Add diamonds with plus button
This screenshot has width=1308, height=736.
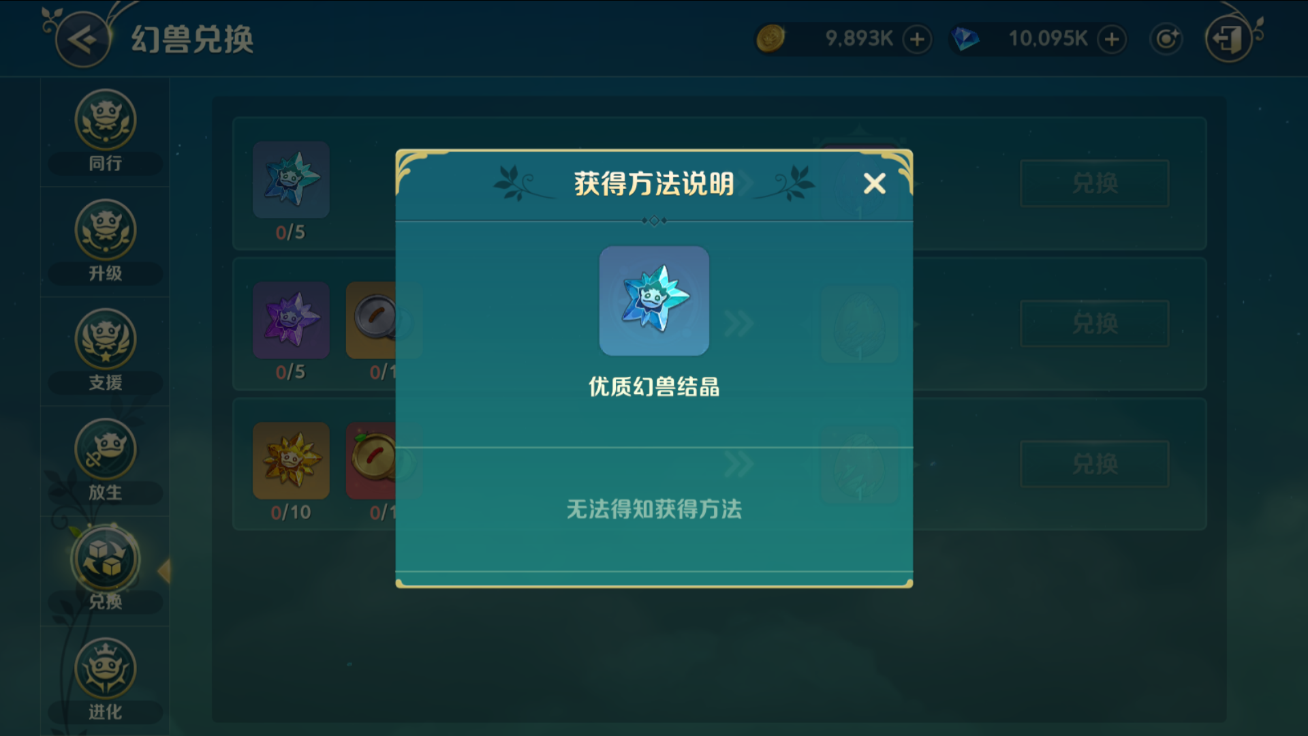[1112, 39]
